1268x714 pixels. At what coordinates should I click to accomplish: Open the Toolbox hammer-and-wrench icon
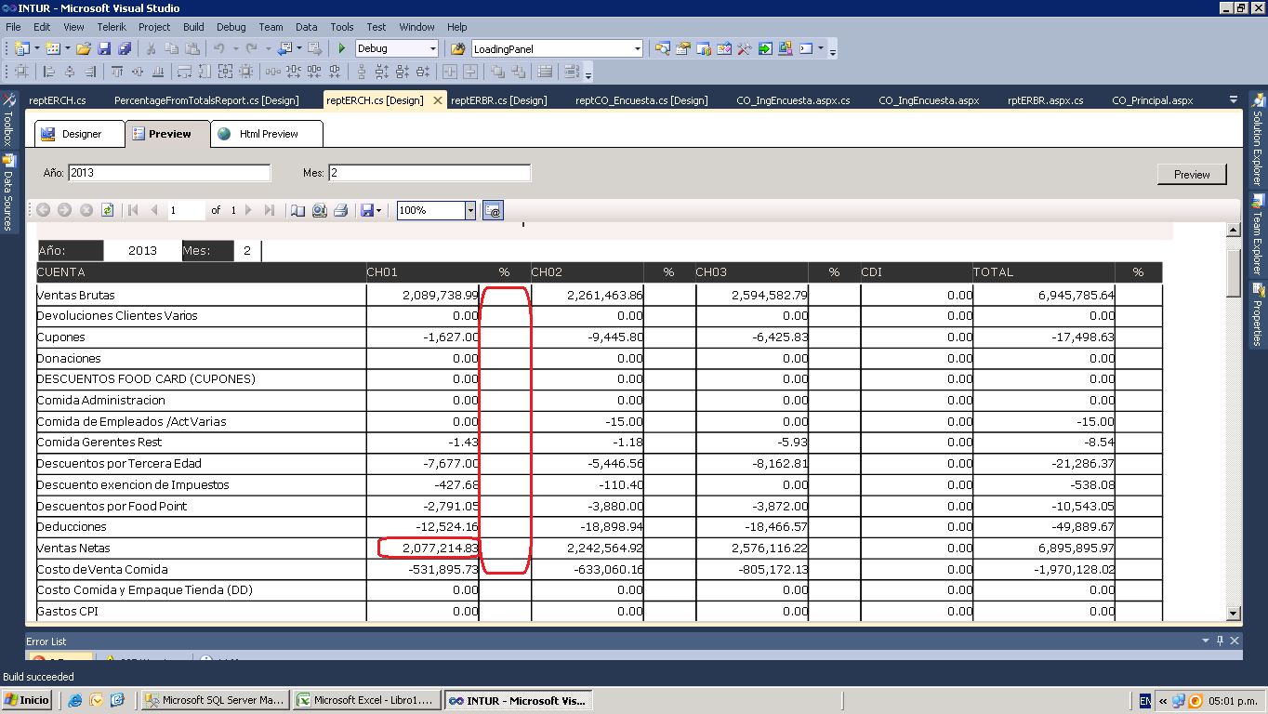pos(745,48)
